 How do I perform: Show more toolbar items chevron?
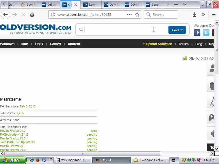click(x=203, y=14)
